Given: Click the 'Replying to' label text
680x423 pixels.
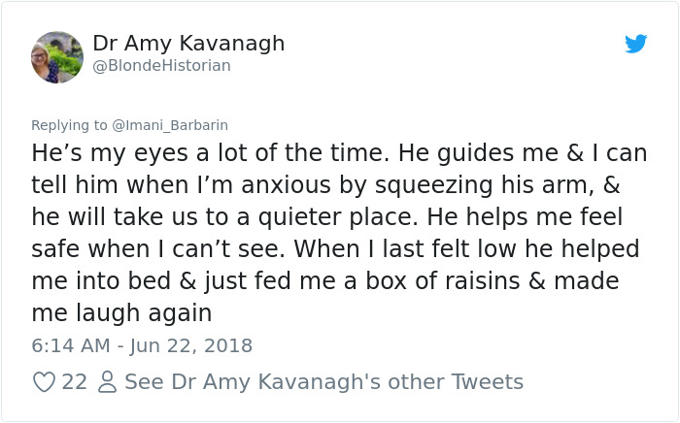Looking at the screenshot, I should (x=70, y=125).
